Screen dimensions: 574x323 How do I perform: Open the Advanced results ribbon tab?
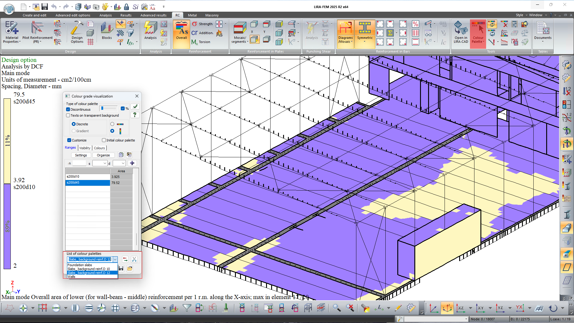click(153, 15)
